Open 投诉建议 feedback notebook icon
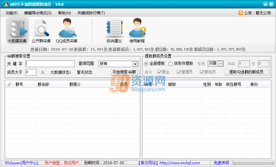 click(114, 30)
